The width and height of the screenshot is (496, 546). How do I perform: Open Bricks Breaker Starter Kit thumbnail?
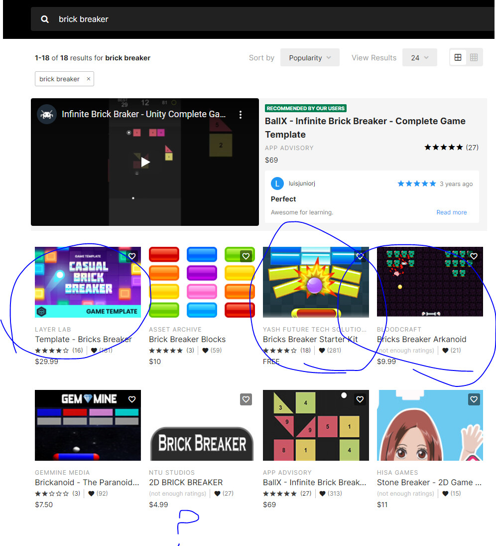316,282
